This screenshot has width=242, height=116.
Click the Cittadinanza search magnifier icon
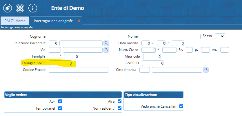coord(206,70)
